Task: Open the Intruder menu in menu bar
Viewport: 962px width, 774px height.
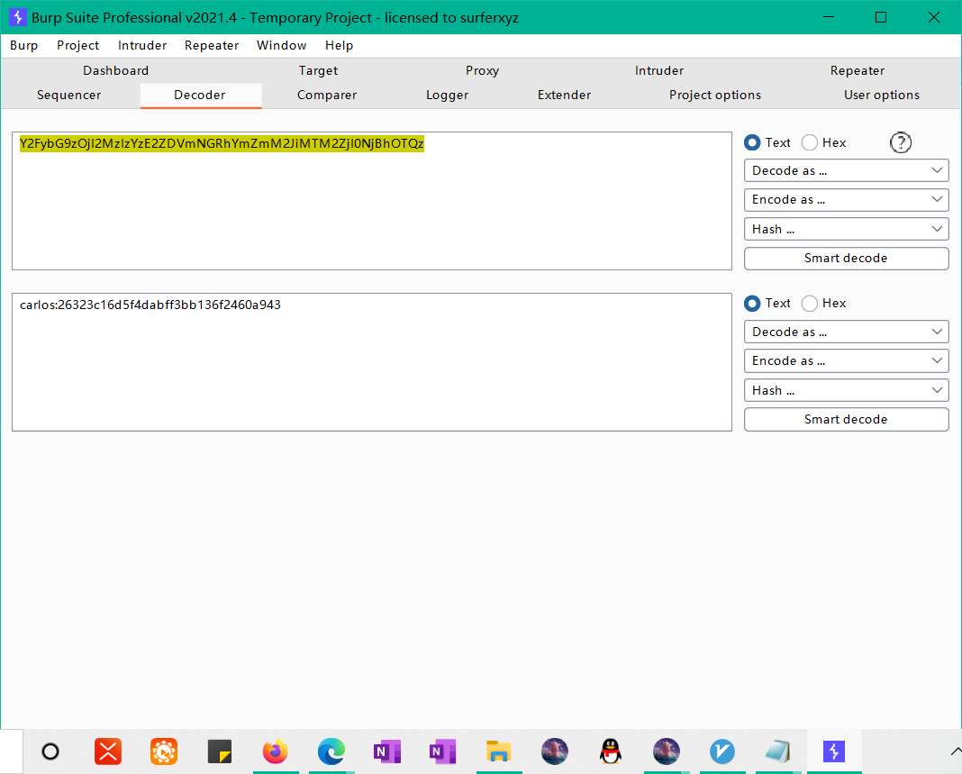Action: pyautogui.click(x=142, y=45)
